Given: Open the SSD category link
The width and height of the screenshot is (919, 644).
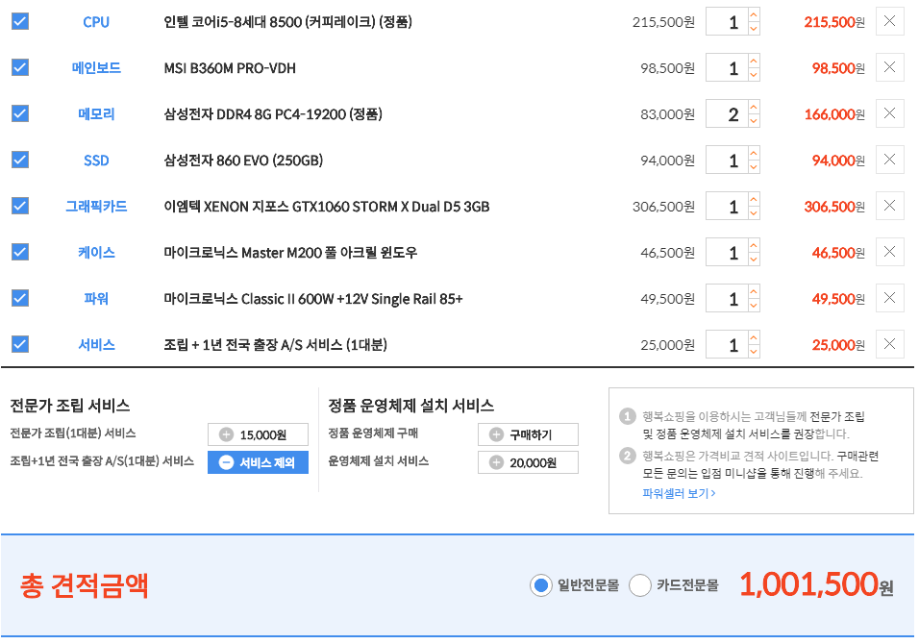Looking at the screenshot, I should pyautogui.click(x=96, y=160).
